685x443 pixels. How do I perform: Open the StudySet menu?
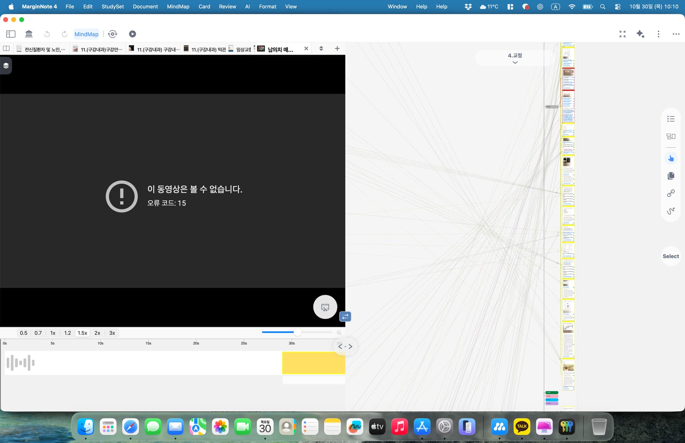113,6
